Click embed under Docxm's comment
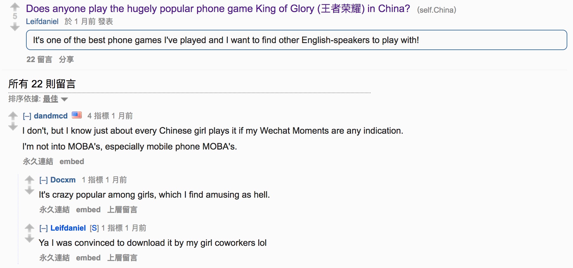 [x=88, y=210]
